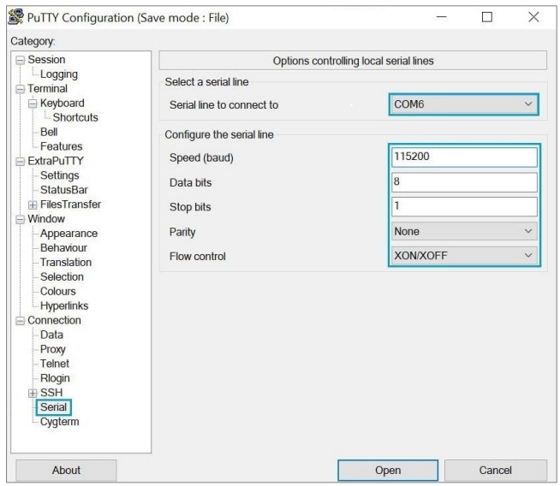
Task: Select Settings under ExtraPuTTY
Action: click(x=60, y=175)
